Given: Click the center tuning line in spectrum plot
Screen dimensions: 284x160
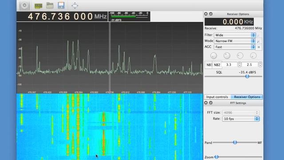Looking at the screenshot, I should [x=110, y=57].
